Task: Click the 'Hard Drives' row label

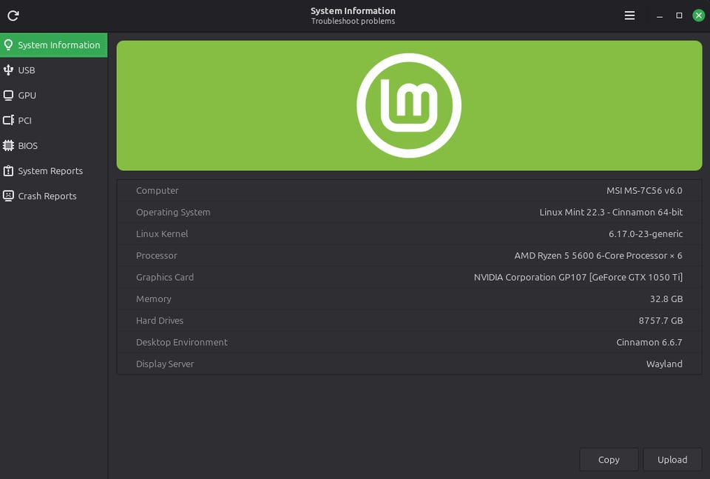Action: point(160,321)
